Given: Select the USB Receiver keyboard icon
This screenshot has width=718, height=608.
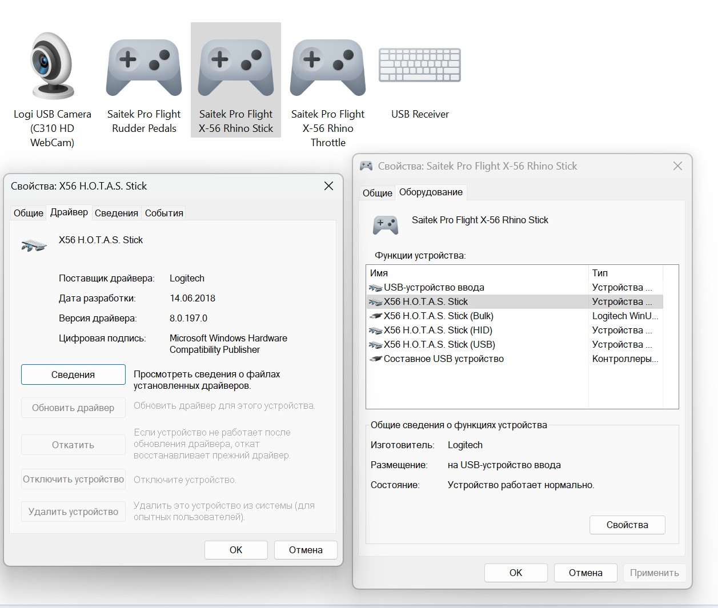Looking at the screenshot, I should [x=420, y=65].
